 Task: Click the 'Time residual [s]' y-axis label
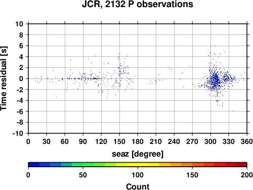pos(4,79)
